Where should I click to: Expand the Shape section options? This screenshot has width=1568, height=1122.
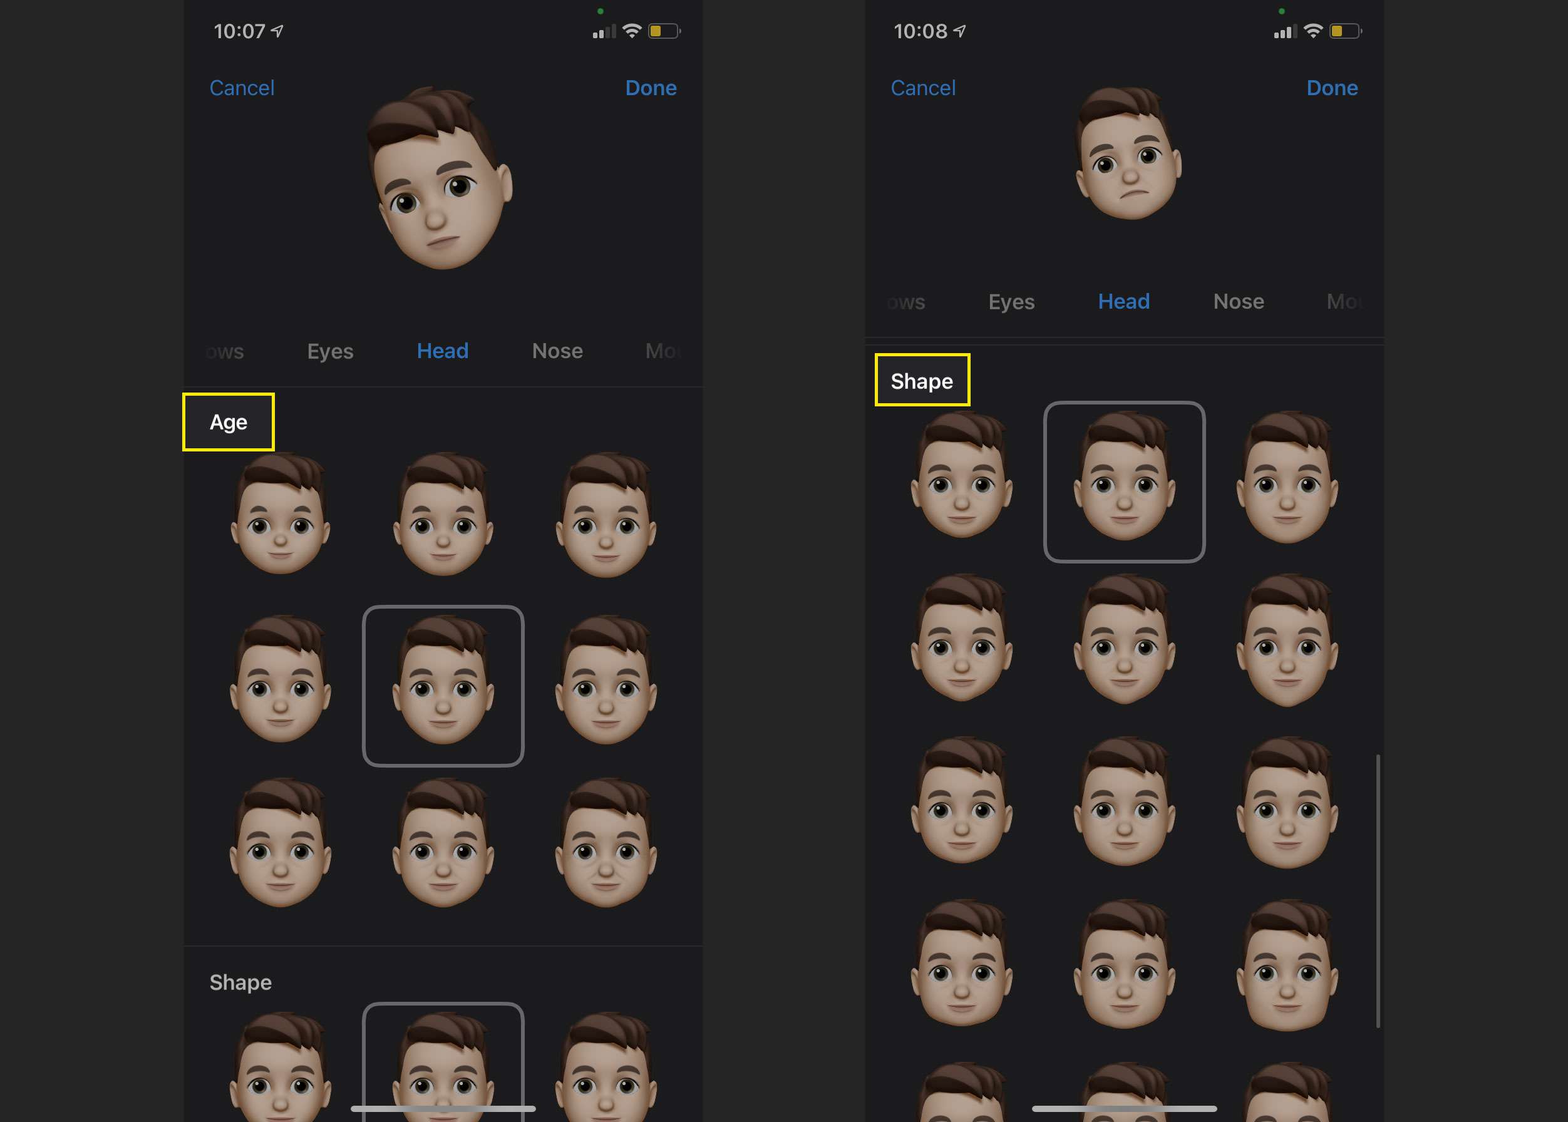pos(238,981)
